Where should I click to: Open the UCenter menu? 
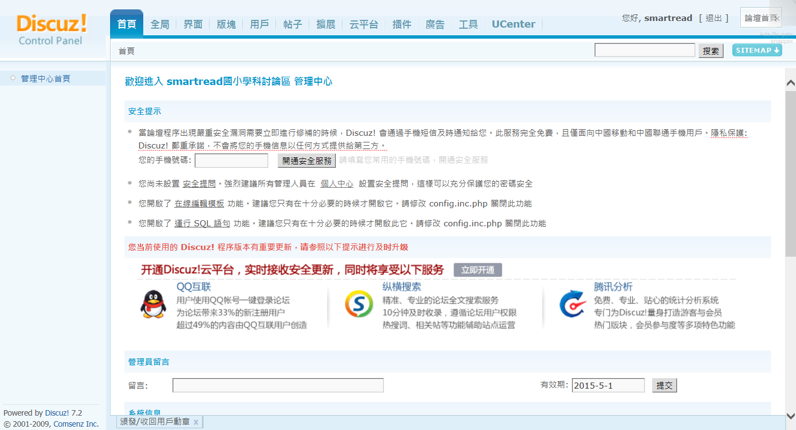513,24
